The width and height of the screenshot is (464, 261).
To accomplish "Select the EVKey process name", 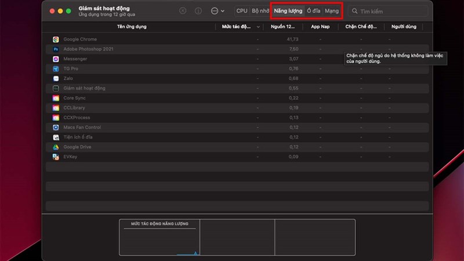I will pyautogui.click(x=70, y=156).
